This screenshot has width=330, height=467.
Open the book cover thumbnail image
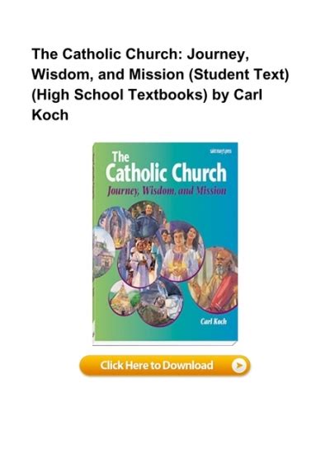point(165,244)
